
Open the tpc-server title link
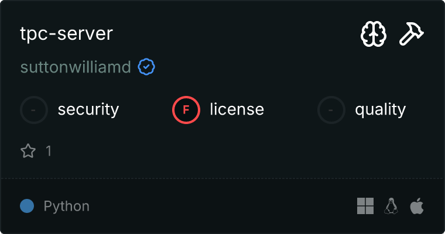click(x=66, y=33)
